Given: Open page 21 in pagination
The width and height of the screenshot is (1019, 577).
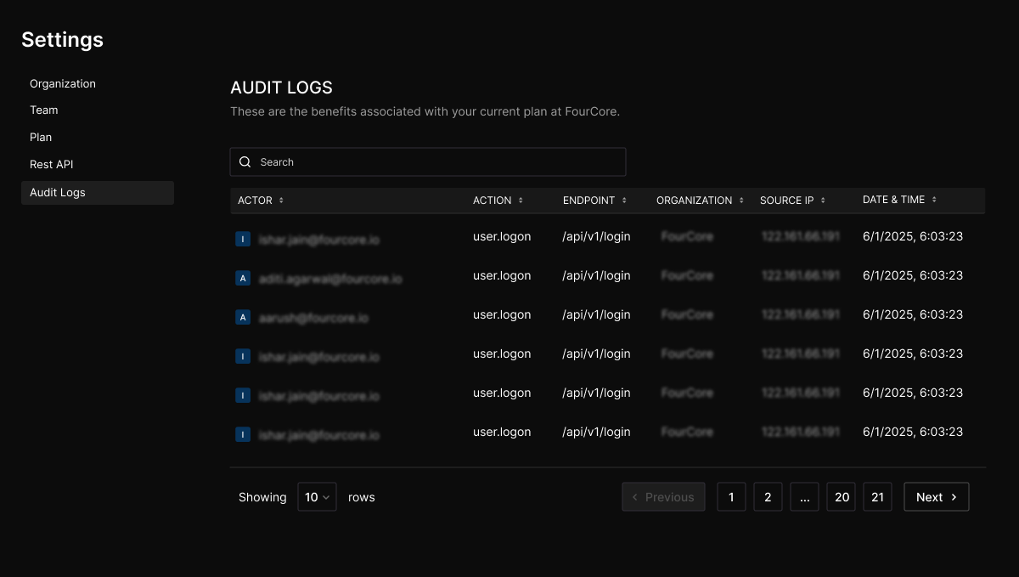Looking at the screenshot, I should click(x=878, y=497).
